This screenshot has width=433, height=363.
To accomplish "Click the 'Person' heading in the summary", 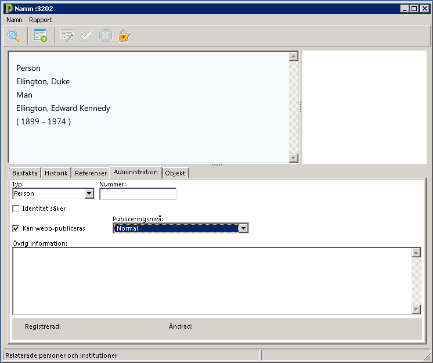I will [28, 68].
